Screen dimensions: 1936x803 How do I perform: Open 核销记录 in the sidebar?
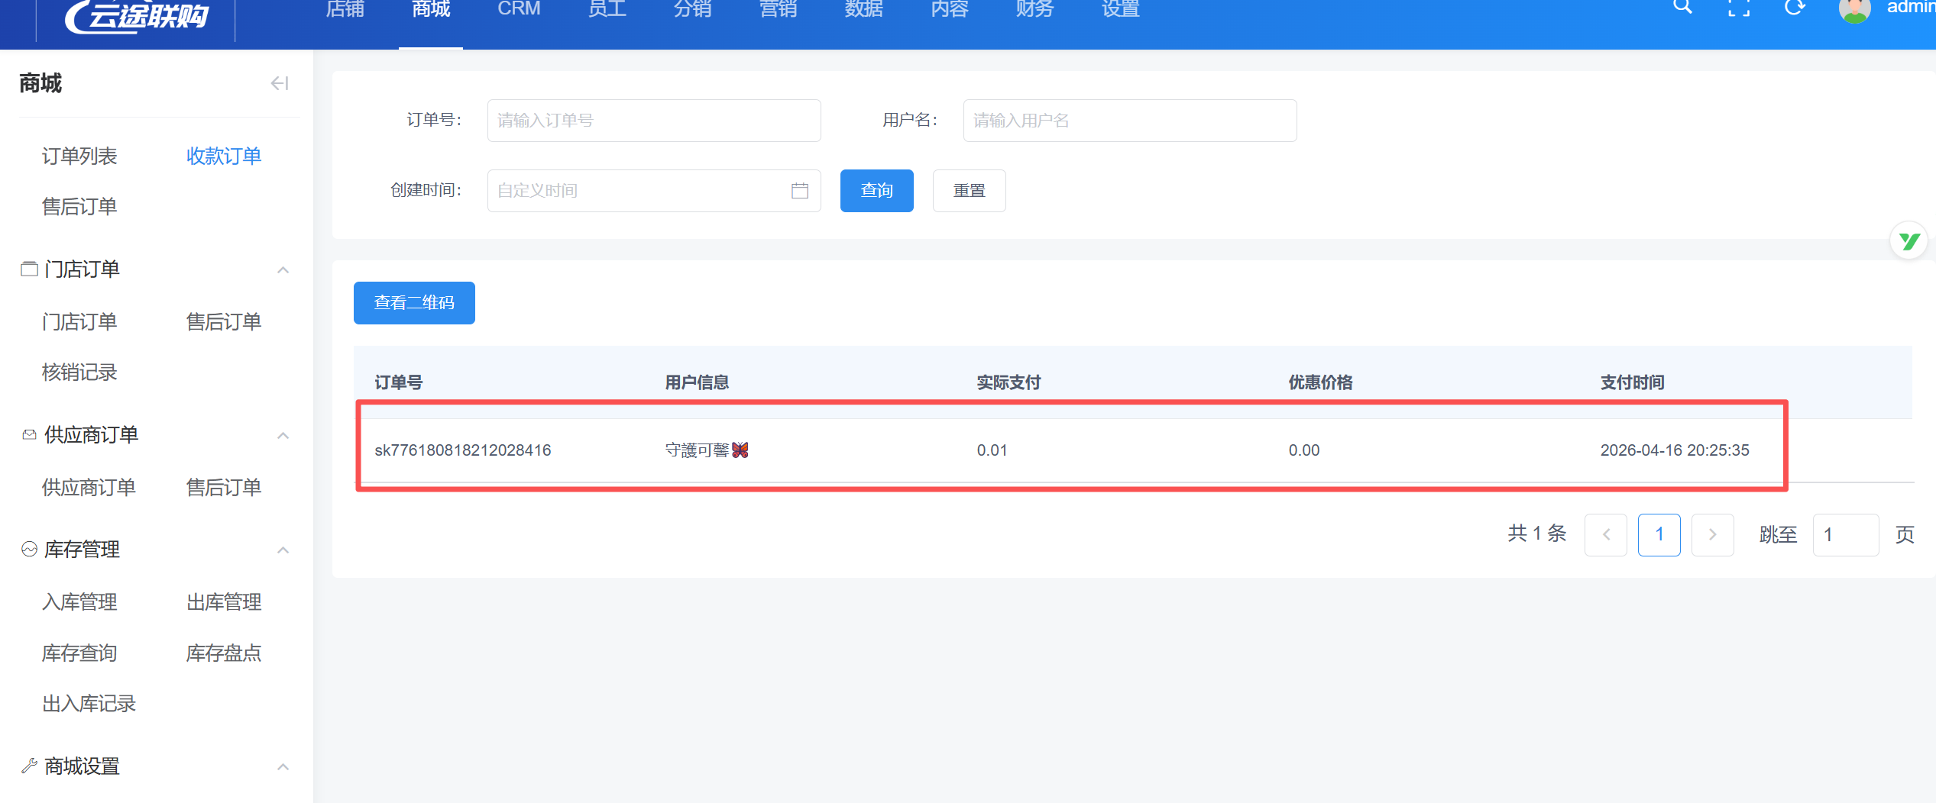pos(79,372)
